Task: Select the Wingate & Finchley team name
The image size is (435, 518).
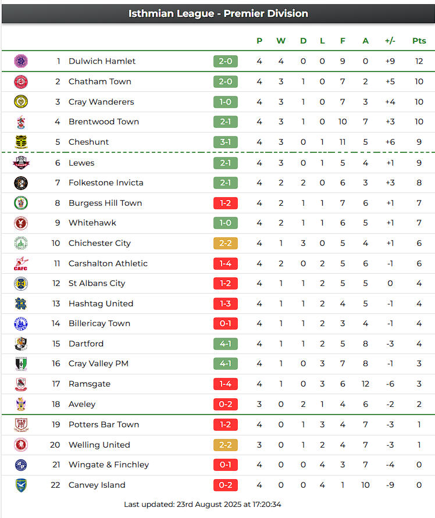Action: coord(109,465)
